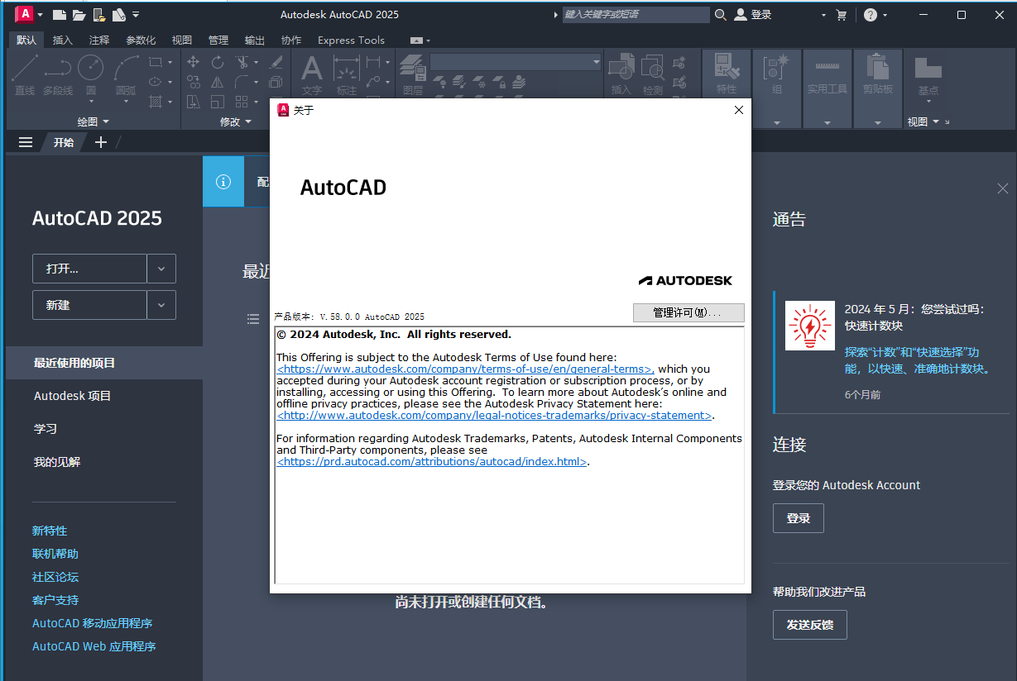The width and height of the screenshot is (1017, 681).
Task: Select the Array tool icon
Action: point(242,102)
